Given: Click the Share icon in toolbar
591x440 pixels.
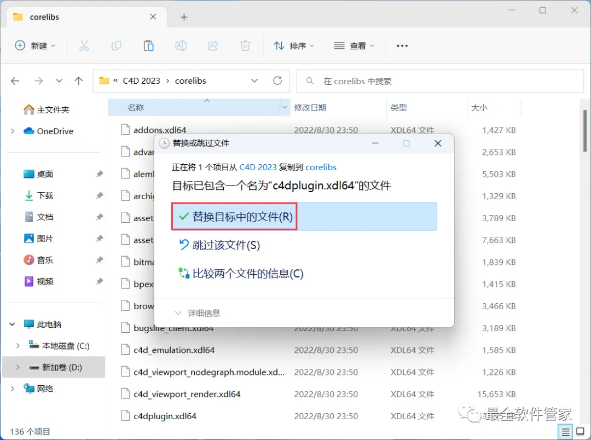Looking at the screenshot, I should pyautogui.click(x=213, y=45).
